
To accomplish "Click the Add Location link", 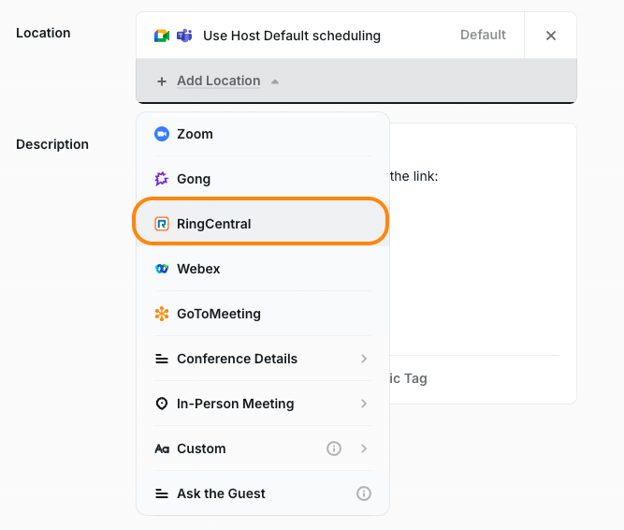I will pyautogui.click(x=219, y=81).
